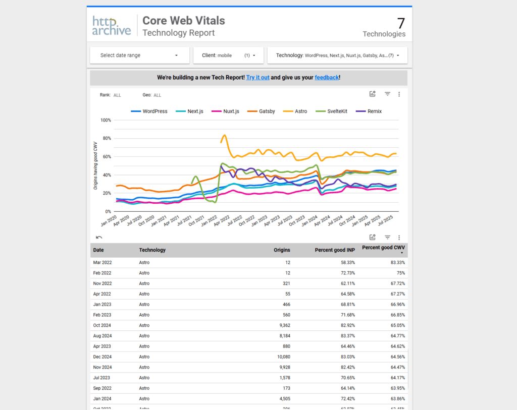Click Feb 2023 date cell
The height and width of the screenshot is (410, 517).
(102, 315)
